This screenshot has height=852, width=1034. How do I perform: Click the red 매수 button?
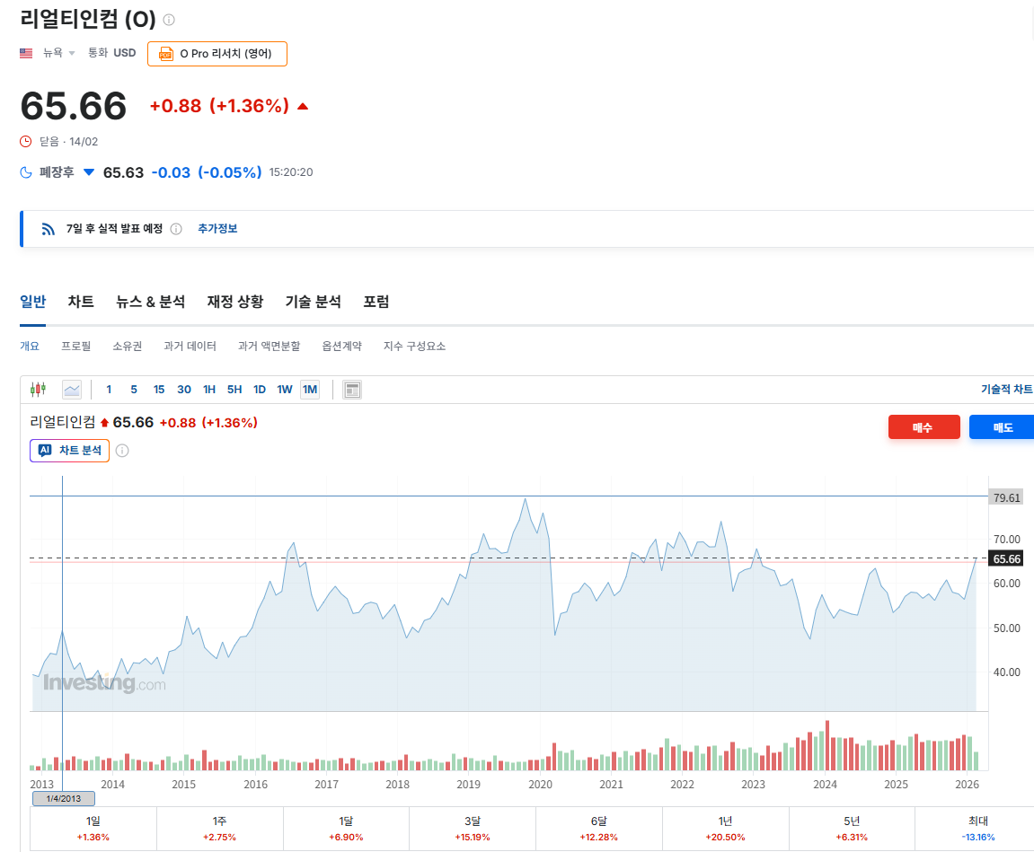point(924,427)
